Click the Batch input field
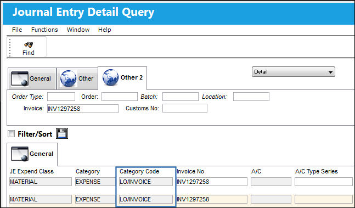The width and height of the screenshot is (355, 208). 181,97
